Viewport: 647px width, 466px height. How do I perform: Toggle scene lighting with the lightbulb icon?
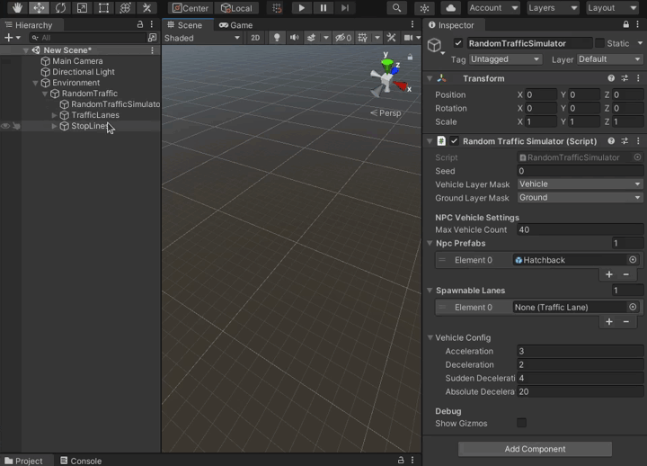click(276, 38)
